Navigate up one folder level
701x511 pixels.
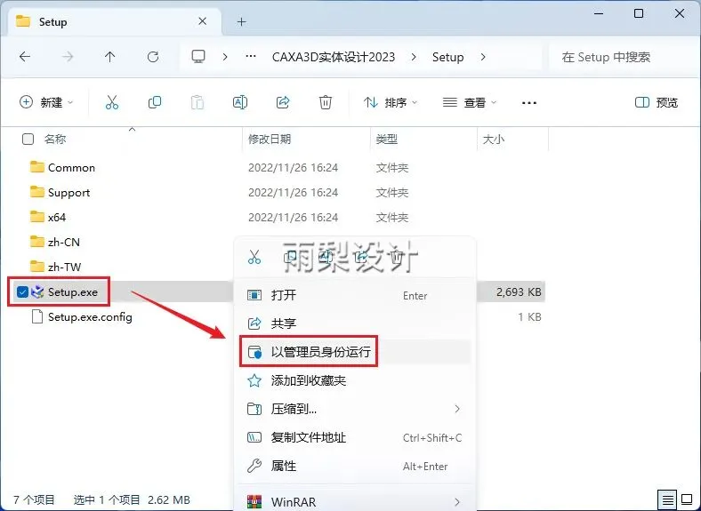click(x=110, y=57)
